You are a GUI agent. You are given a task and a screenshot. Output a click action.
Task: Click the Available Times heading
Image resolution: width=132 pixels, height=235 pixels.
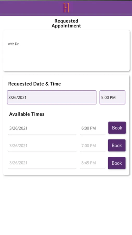pos(27,114)
